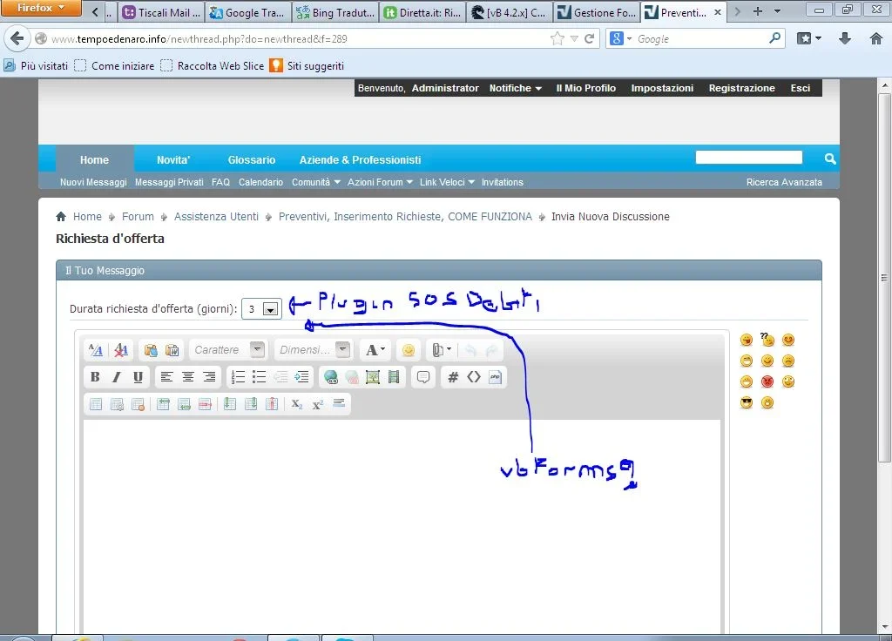Click the Remove Text Formatting icon
Screen dimensions: 892x641
click(x=120, y=350)
